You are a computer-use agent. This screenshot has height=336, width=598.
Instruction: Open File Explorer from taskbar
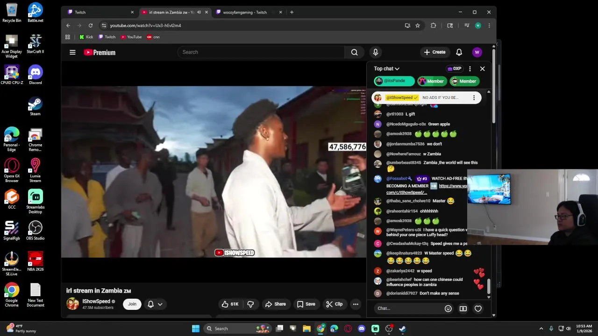pyautogui.click(x=306, y=329)
